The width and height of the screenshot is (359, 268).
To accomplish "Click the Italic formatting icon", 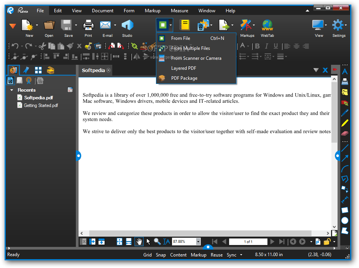I will [x=267, y=46].
